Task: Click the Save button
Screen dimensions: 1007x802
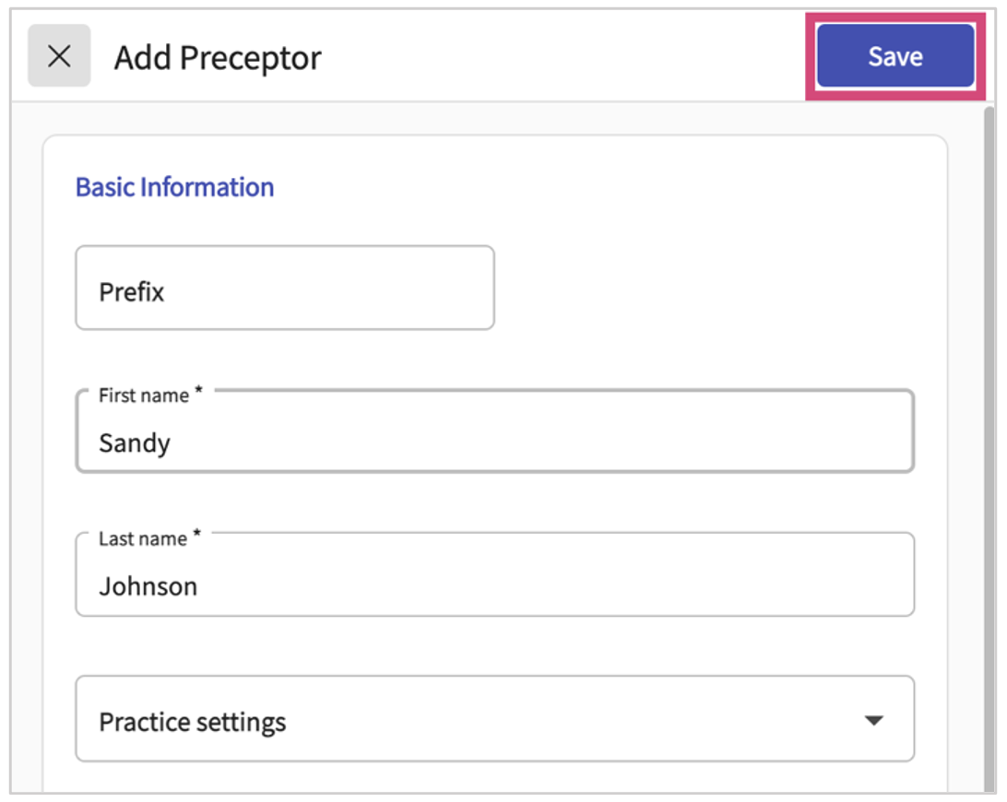Action: click(x=894, y=56)
